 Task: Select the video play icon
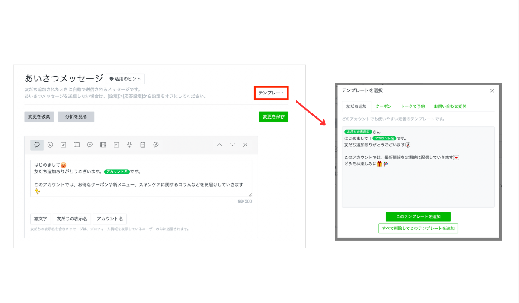(x=116, y=145)
